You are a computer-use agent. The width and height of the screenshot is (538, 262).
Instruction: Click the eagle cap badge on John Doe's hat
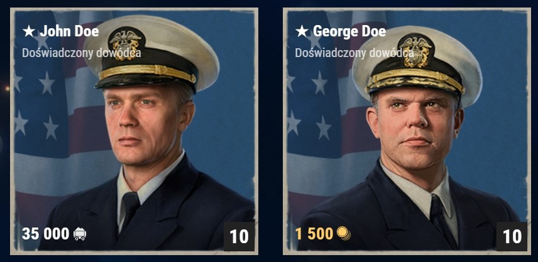(x=126, y=45)
